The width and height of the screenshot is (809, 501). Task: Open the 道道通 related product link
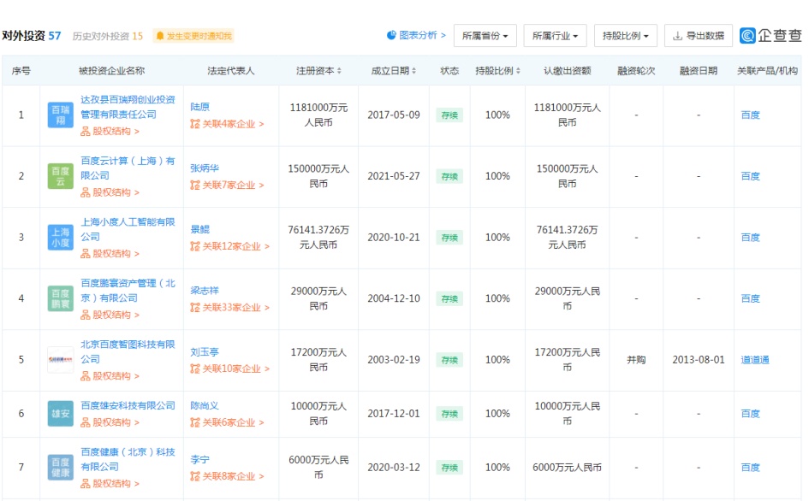click(x=755, y=360)
